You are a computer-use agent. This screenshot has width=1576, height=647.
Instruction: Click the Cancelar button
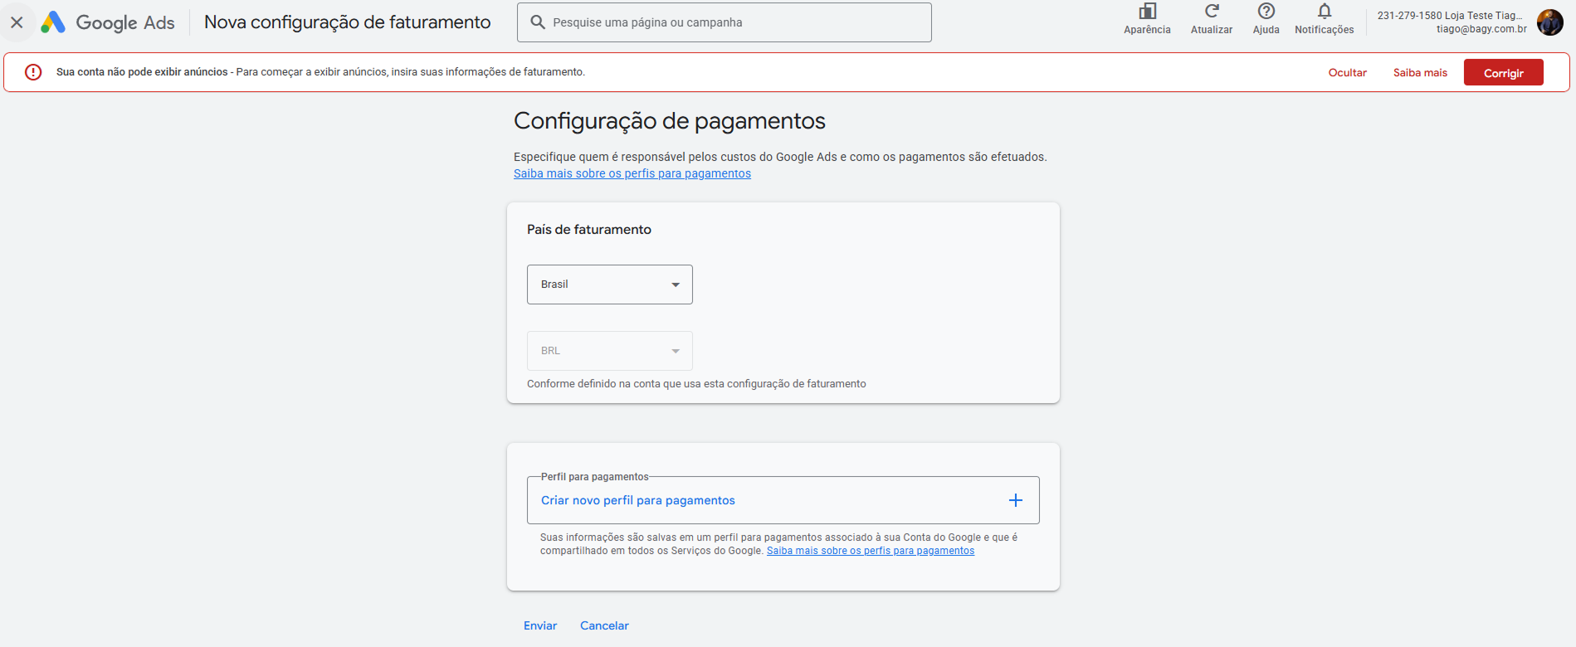604,625
